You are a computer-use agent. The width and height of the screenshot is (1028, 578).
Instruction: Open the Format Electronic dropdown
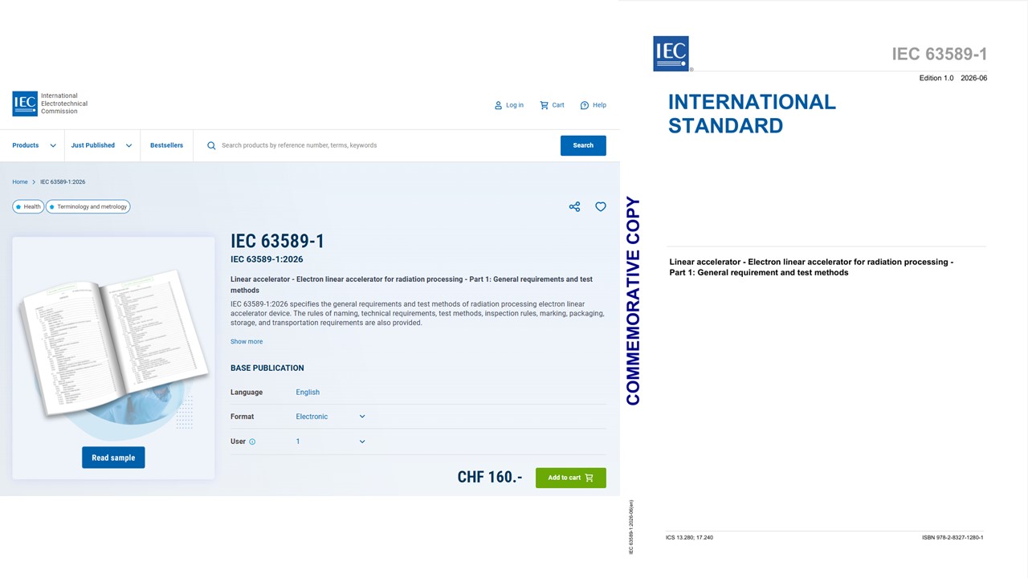point(330,417)
